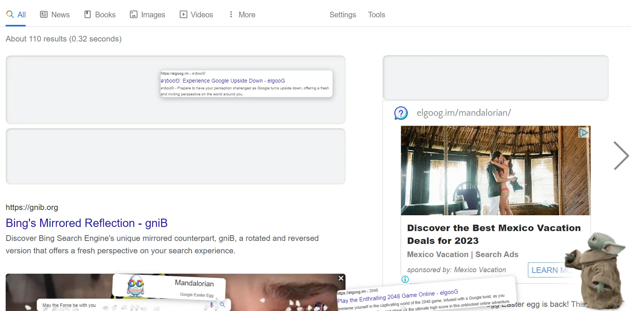This screenshot has height=311, width=631.
Task: Click the AdChoices icon on the ad image
Action: 583,132
